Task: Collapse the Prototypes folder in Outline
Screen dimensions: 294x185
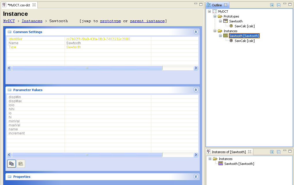Action: (x=215, y=16)
